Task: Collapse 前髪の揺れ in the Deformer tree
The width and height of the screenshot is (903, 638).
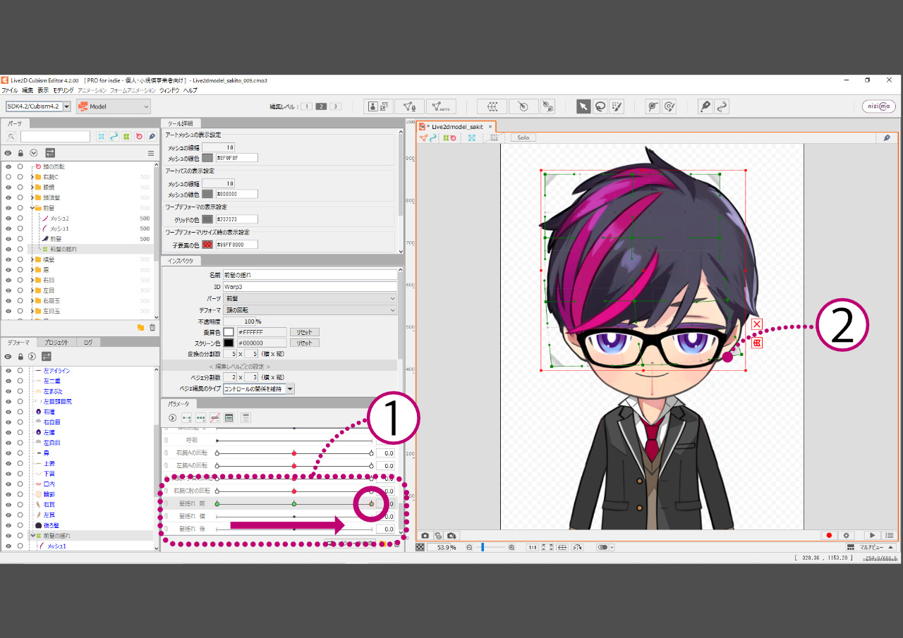Action: tap(32, 536)
